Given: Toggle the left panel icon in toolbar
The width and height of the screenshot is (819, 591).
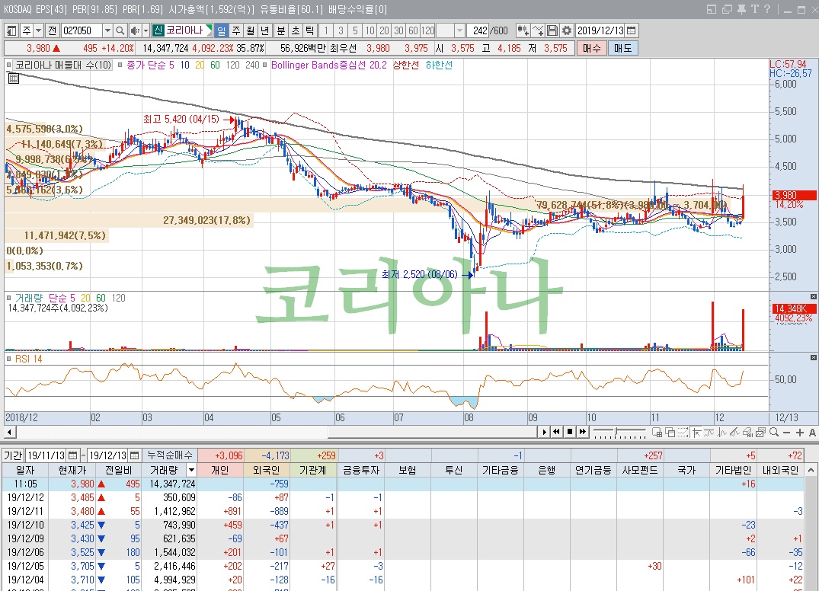Looking at the screenshot, I should 11,30.
